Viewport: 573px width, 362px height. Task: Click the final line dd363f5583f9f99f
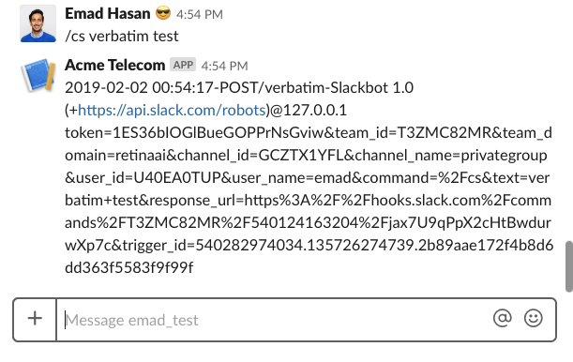tap(129, 267)
